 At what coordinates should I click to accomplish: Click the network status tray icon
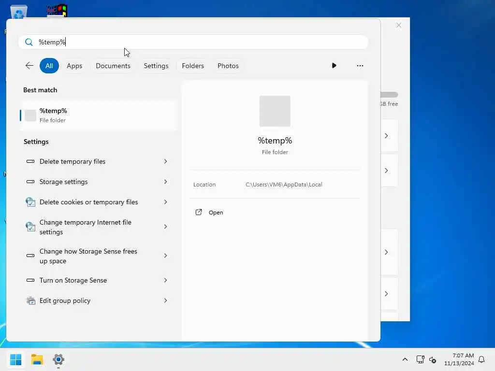420,359
